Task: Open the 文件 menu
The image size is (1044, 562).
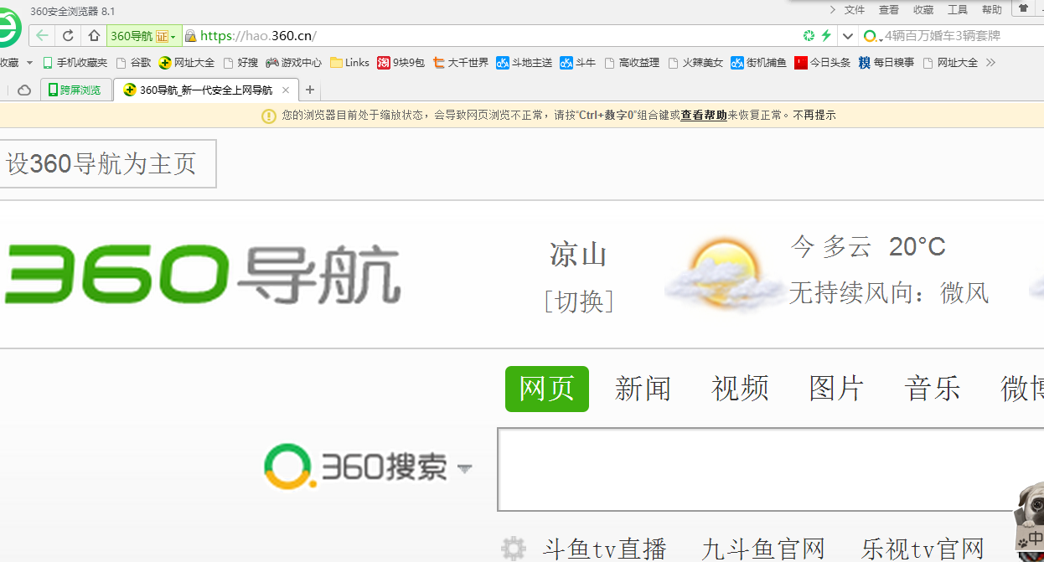Action: coord(855,10)
